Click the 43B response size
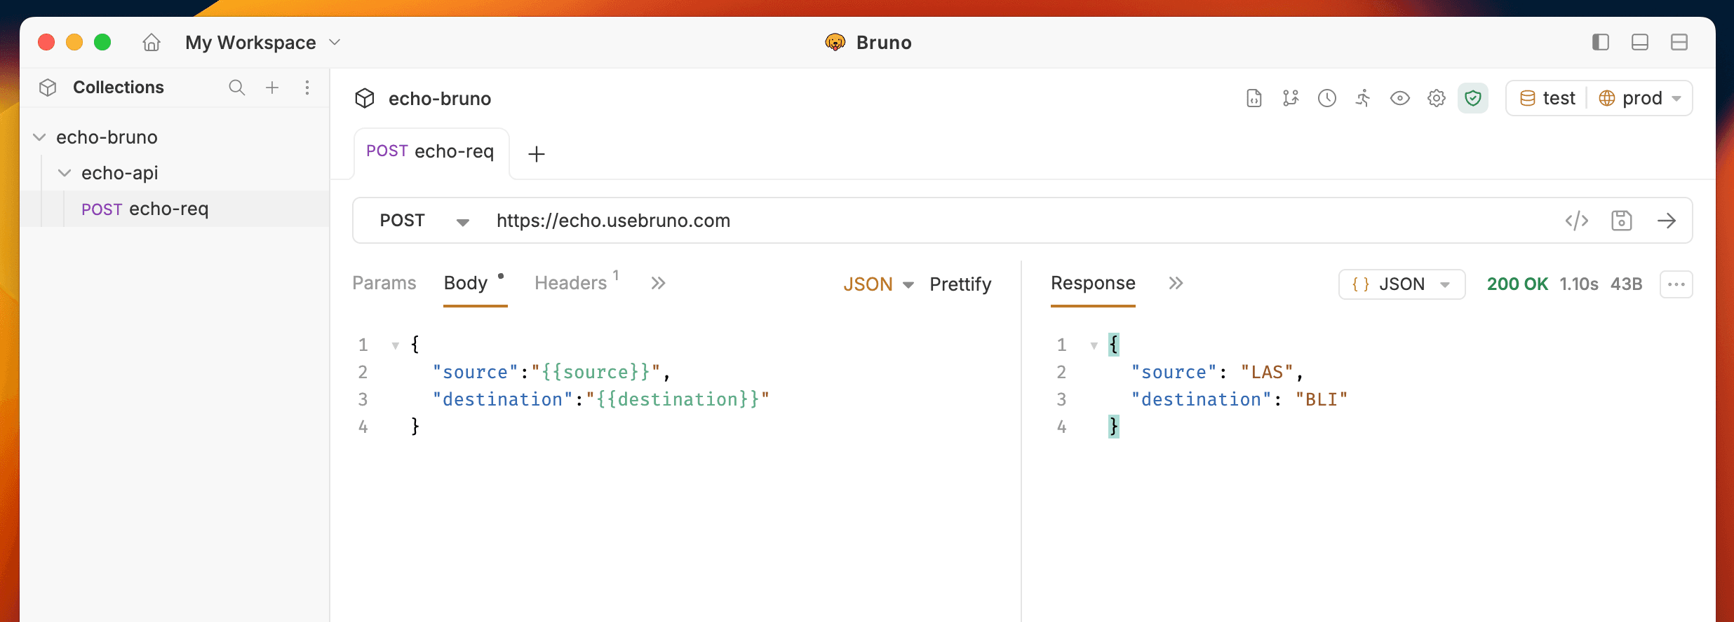Viewport: 1734px width, 622px height. coord(1627,284)
